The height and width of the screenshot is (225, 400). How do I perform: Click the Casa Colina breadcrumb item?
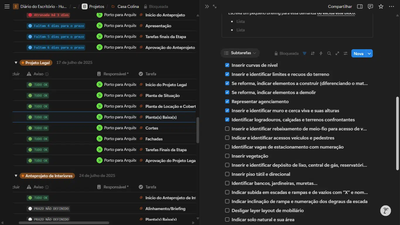(x=125, y=6)
